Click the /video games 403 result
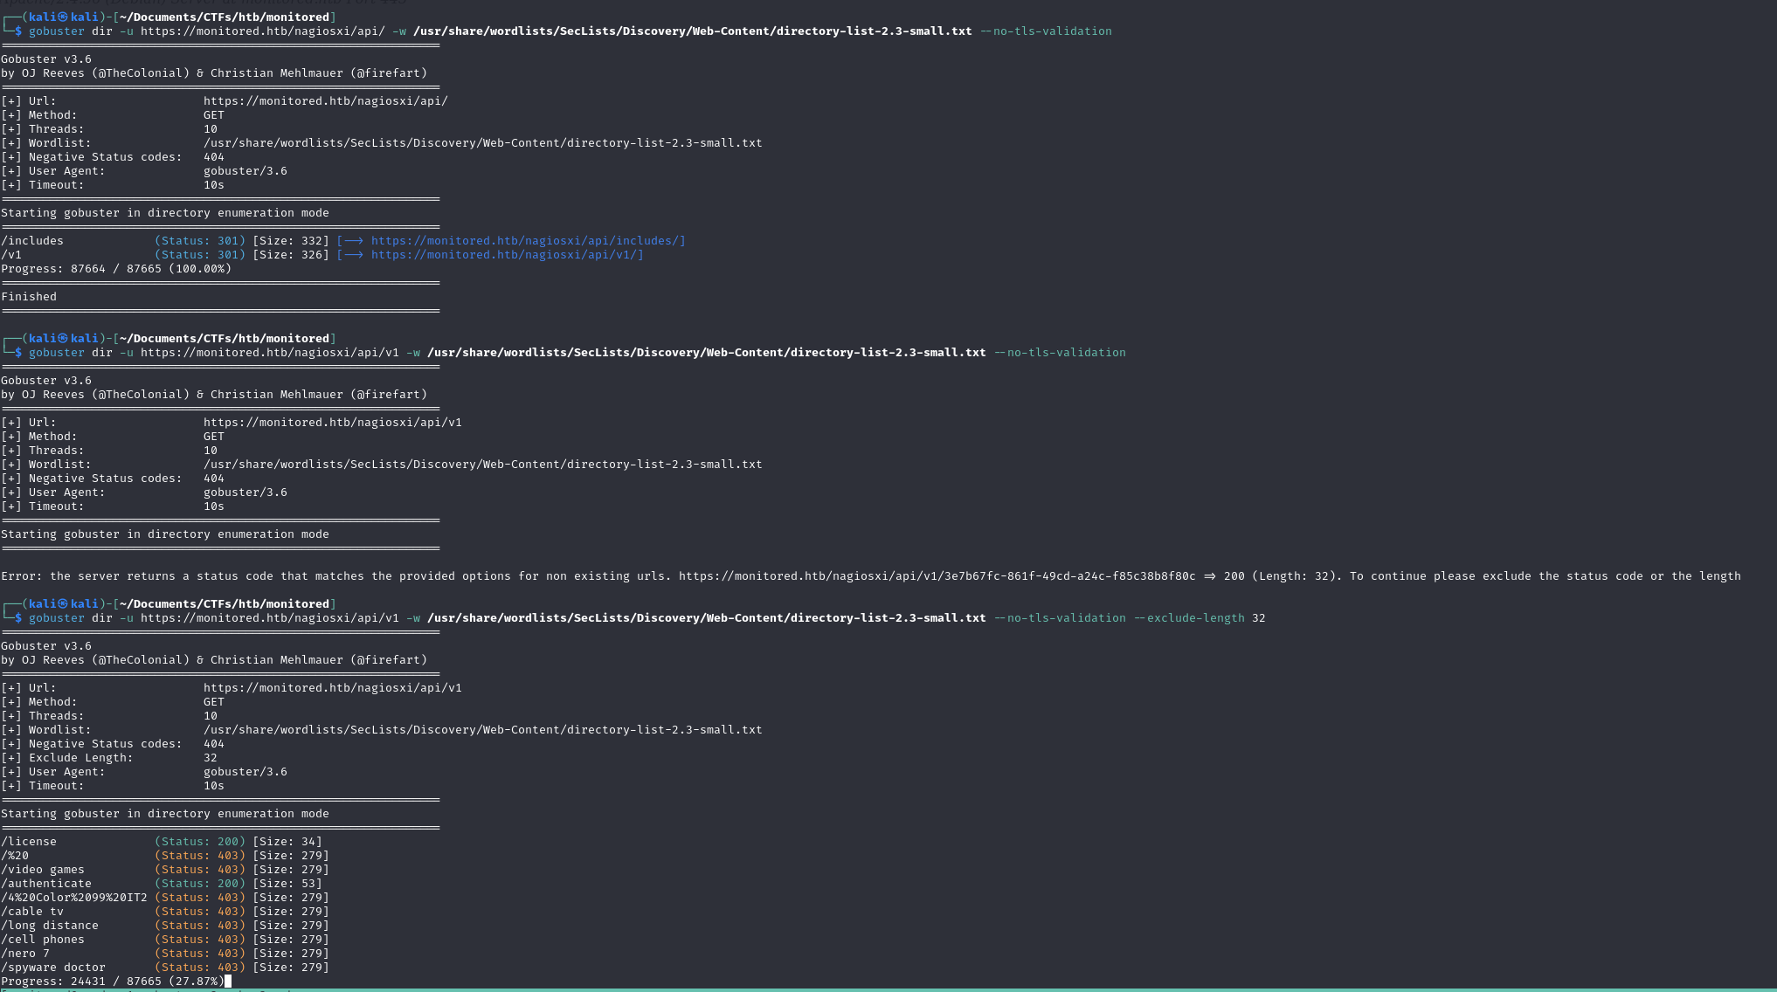 point(165,870)
